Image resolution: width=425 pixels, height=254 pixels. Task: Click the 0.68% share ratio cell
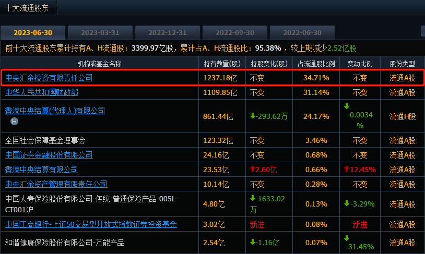[x=316, y=155]
